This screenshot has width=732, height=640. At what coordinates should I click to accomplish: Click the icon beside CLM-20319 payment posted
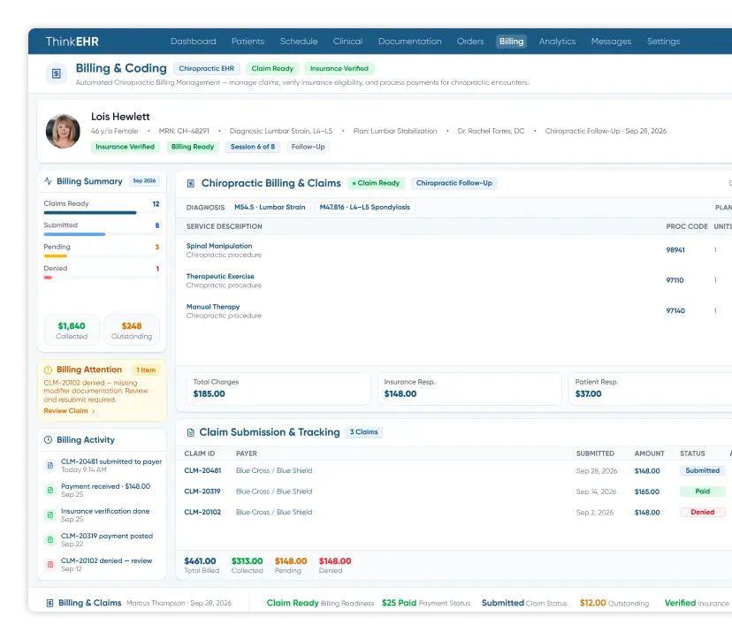pos(50,539)
